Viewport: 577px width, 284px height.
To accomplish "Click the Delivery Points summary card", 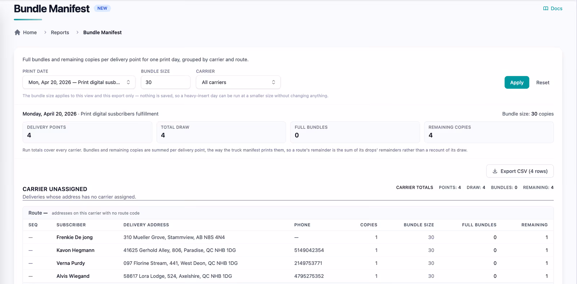I will click(x=87, y=132).
